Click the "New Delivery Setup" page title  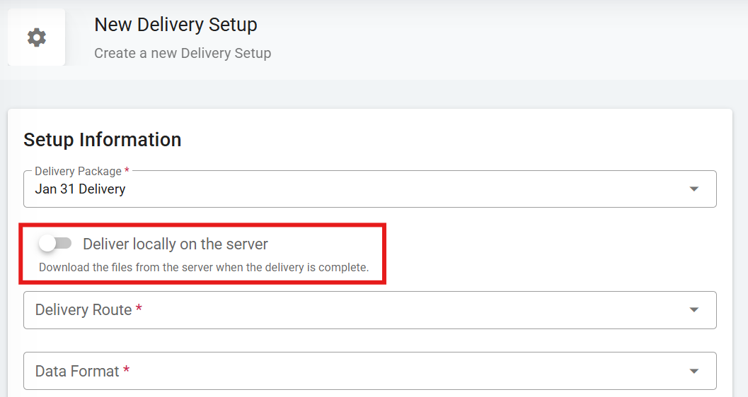click(176, 25)
